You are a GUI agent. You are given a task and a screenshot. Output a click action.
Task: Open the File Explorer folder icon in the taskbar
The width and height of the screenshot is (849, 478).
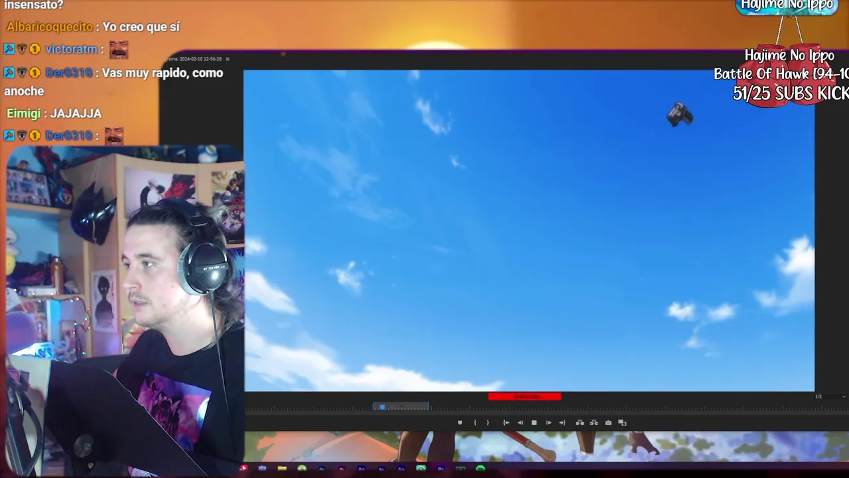[282, 469]
